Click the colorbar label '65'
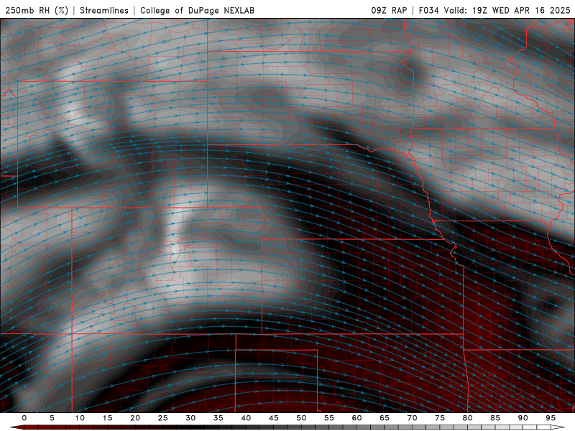 pyautogui.click(x=385, y=418)
